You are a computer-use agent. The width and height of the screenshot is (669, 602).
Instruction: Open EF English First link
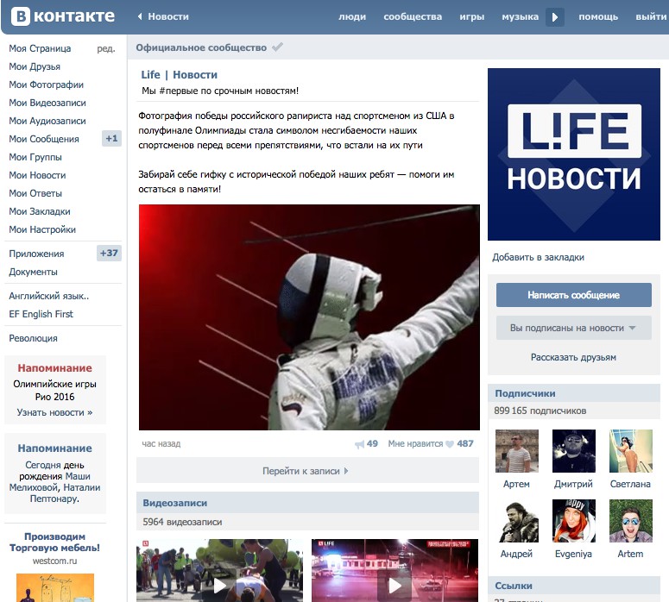(41, 314)
